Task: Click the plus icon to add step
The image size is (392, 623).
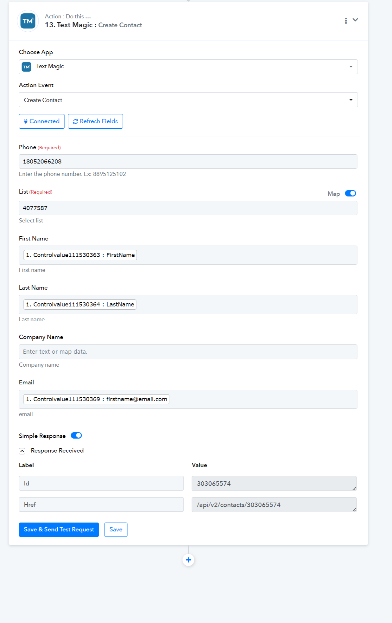Action: click(x=188, y=560)
